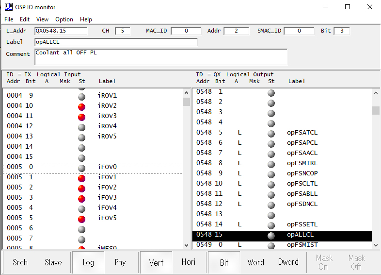The image size is (381, 275).
Task: Open the View menu
Action: click(42, 19)
